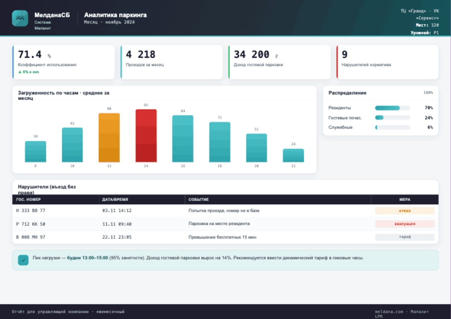Image resolution: width=451 pixels, height=319 pixels.
Task: Click the Нарушители table heading
Action: click(x=47, y=190)
